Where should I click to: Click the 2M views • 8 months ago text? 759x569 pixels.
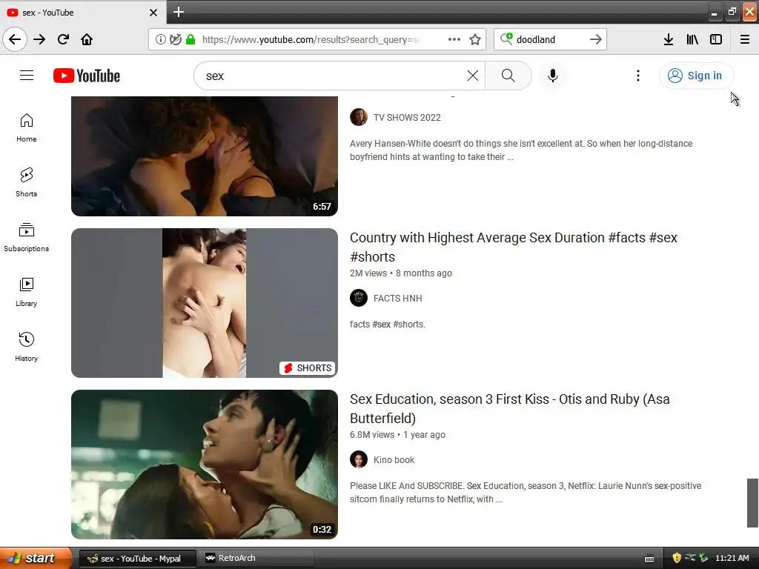[401, 273]
